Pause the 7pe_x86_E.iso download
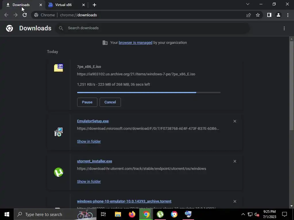Image resolution: width=294 pixels, height=220 pixels. tap(87, 102)
